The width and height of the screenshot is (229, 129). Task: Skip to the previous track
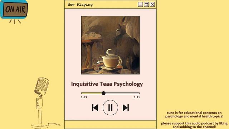click(95, 108)
